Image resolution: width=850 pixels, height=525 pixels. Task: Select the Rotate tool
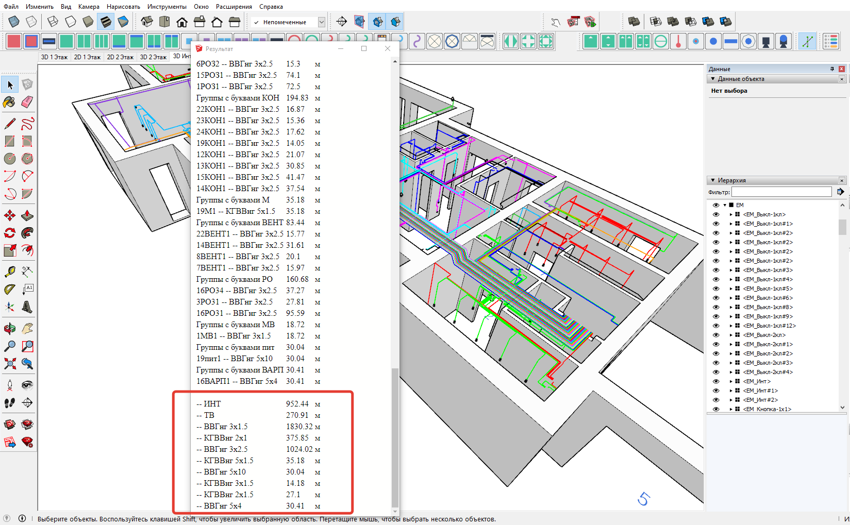click(9, 233)
